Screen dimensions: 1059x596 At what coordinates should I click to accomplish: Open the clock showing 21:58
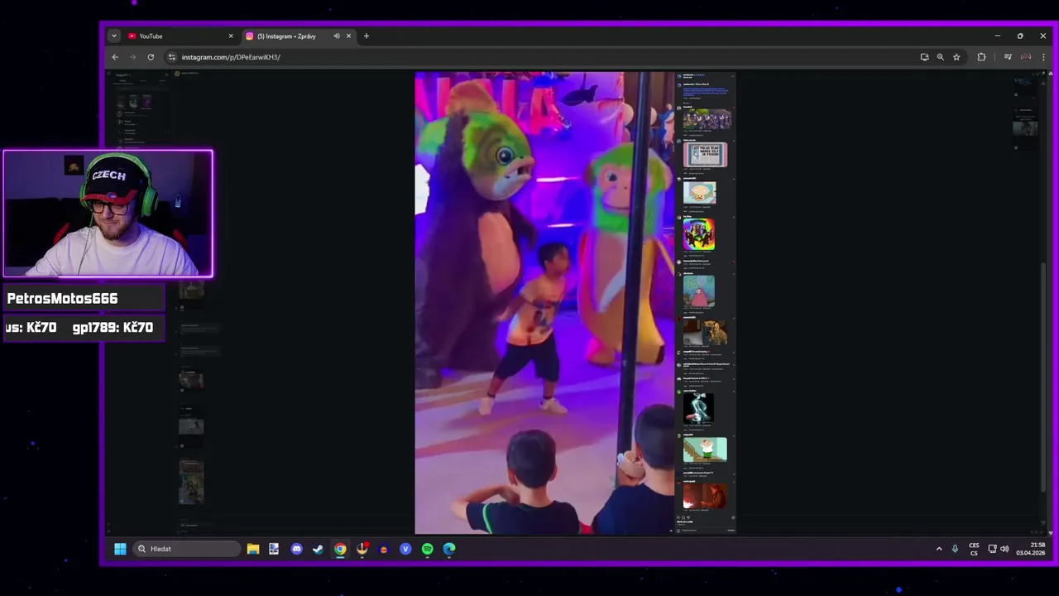1032,549
